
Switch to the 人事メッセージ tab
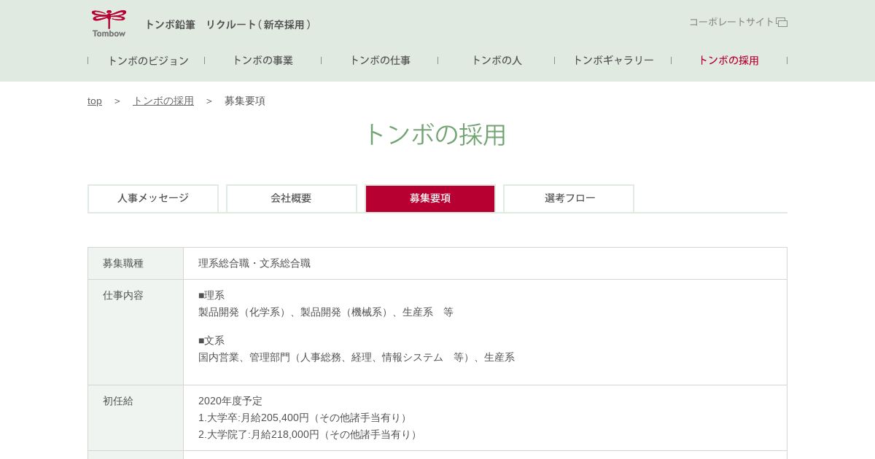pos(153,198)
